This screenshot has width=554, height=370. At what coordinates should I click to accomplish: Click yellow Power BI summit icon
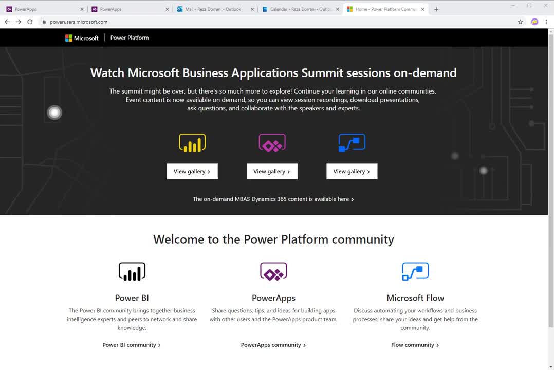point(192,143)
